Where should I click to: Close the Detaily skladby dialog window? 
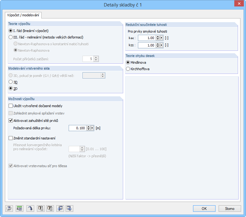click(239, 4)
